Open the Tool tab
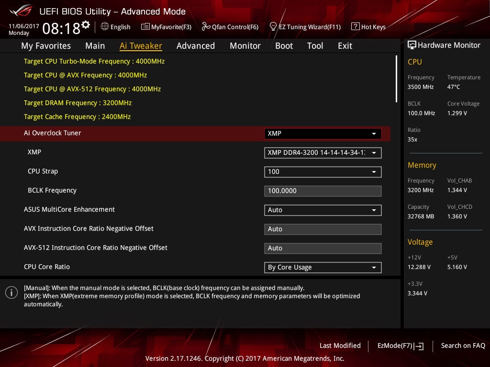The width and height of the screenshot is (490, 367). tap(315, 46)
